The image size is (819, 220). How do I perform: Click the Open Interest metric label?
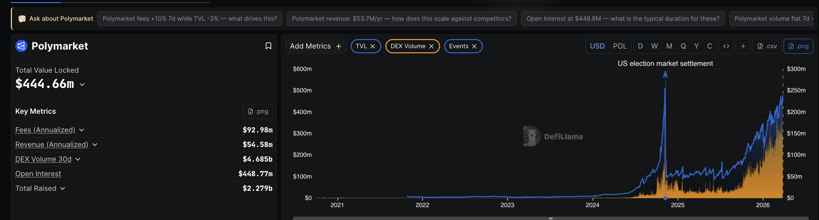(38, 174)
